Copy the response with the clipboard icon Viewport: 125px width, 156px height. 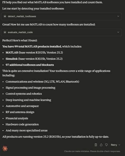96,145
